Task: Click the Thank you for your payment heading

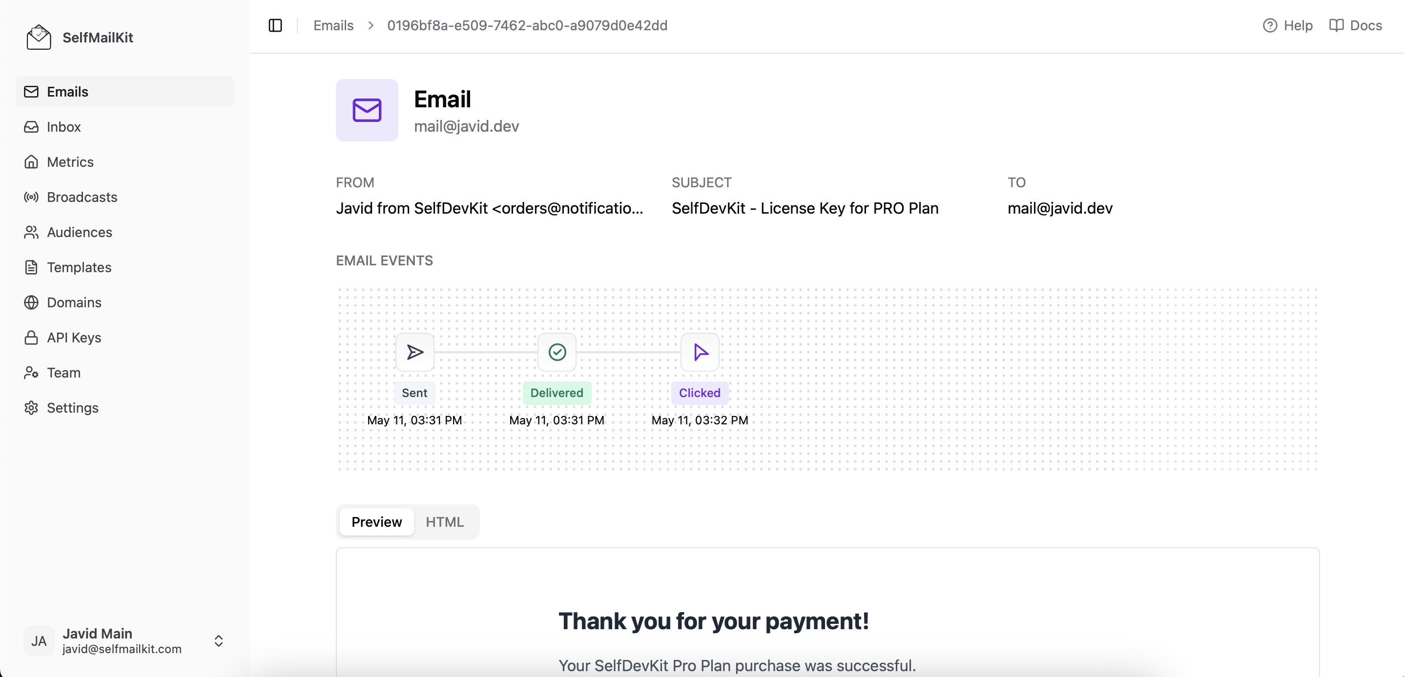Action: point(713,621)
